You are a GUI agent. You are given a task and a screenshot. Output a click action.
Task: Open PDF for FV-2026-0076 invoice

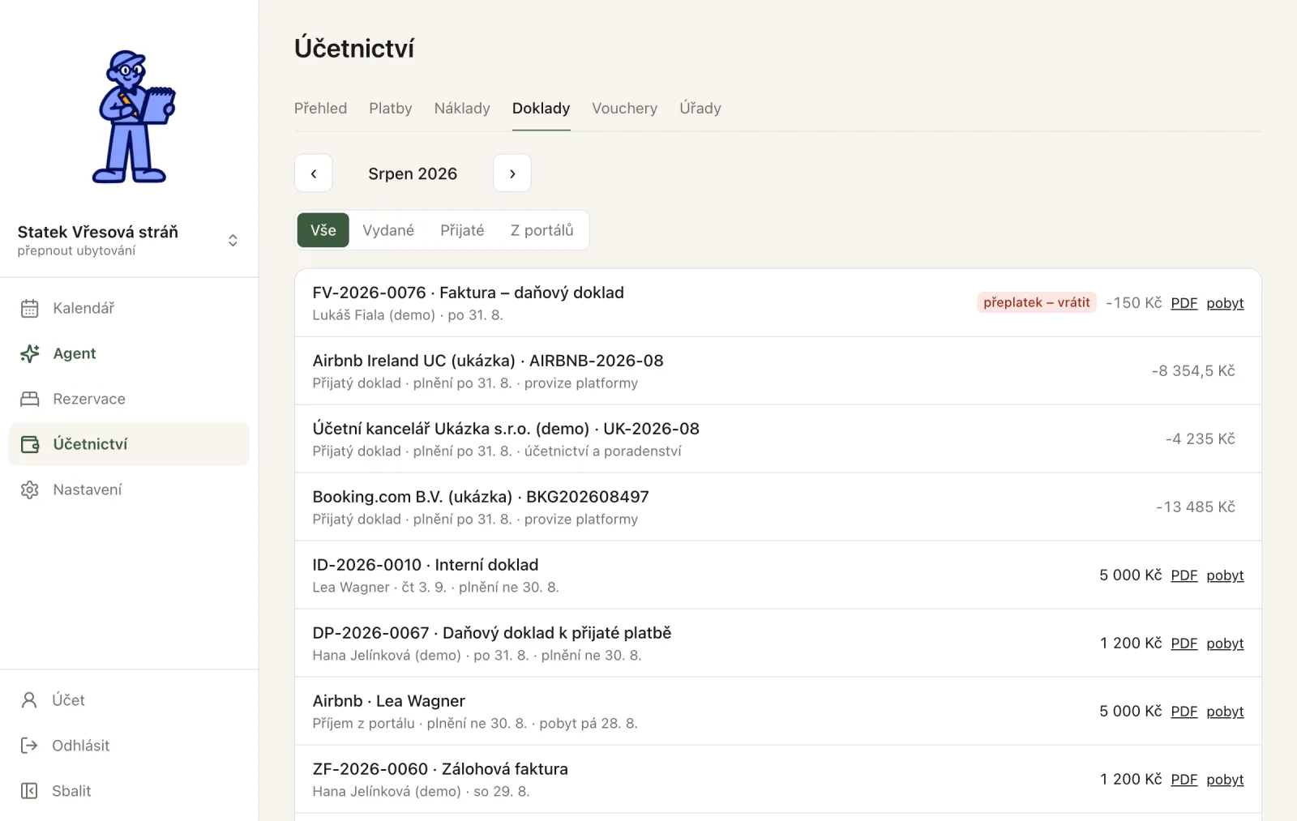pyautogui.click(x=1184, y=303)
